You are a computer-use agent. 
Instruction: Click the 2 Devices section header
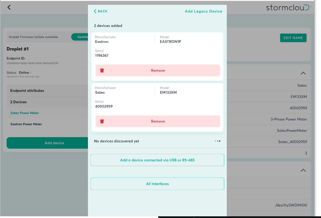(x=47, y=102)
